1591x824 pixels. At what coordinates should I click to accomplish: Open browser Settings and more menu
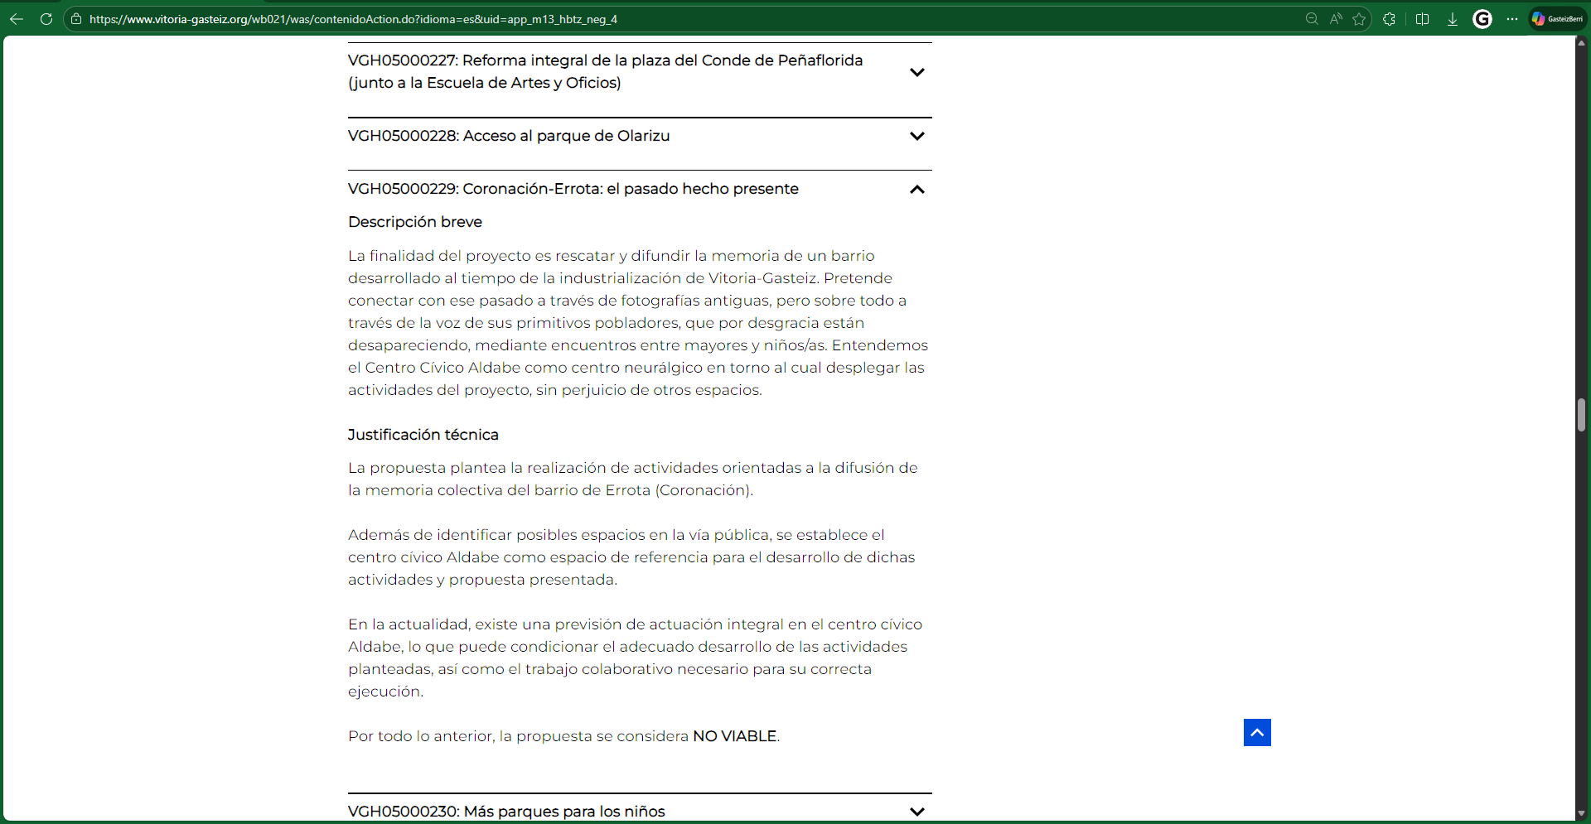pyautogui.click(x=1512, y=19)
